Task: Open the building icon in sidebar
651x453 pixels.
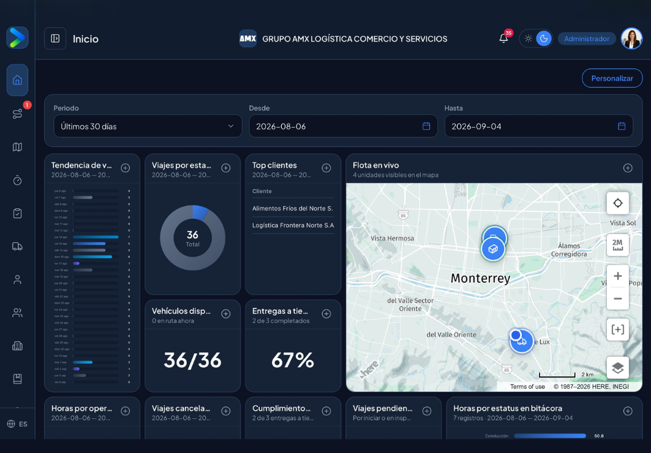Action: [17, 346]
